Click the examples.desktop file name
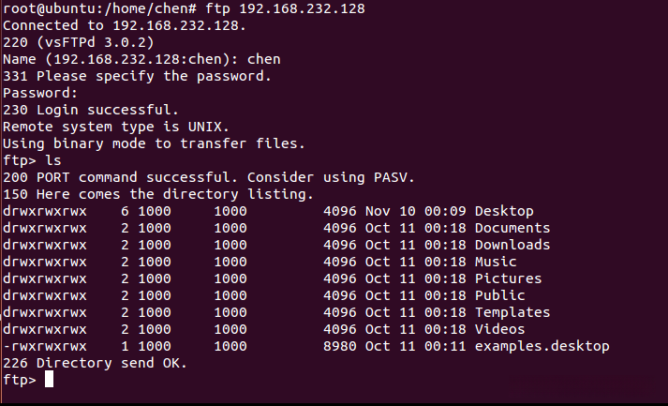The height and width of the screenshot is (406, 668). [x=542, y=346]
